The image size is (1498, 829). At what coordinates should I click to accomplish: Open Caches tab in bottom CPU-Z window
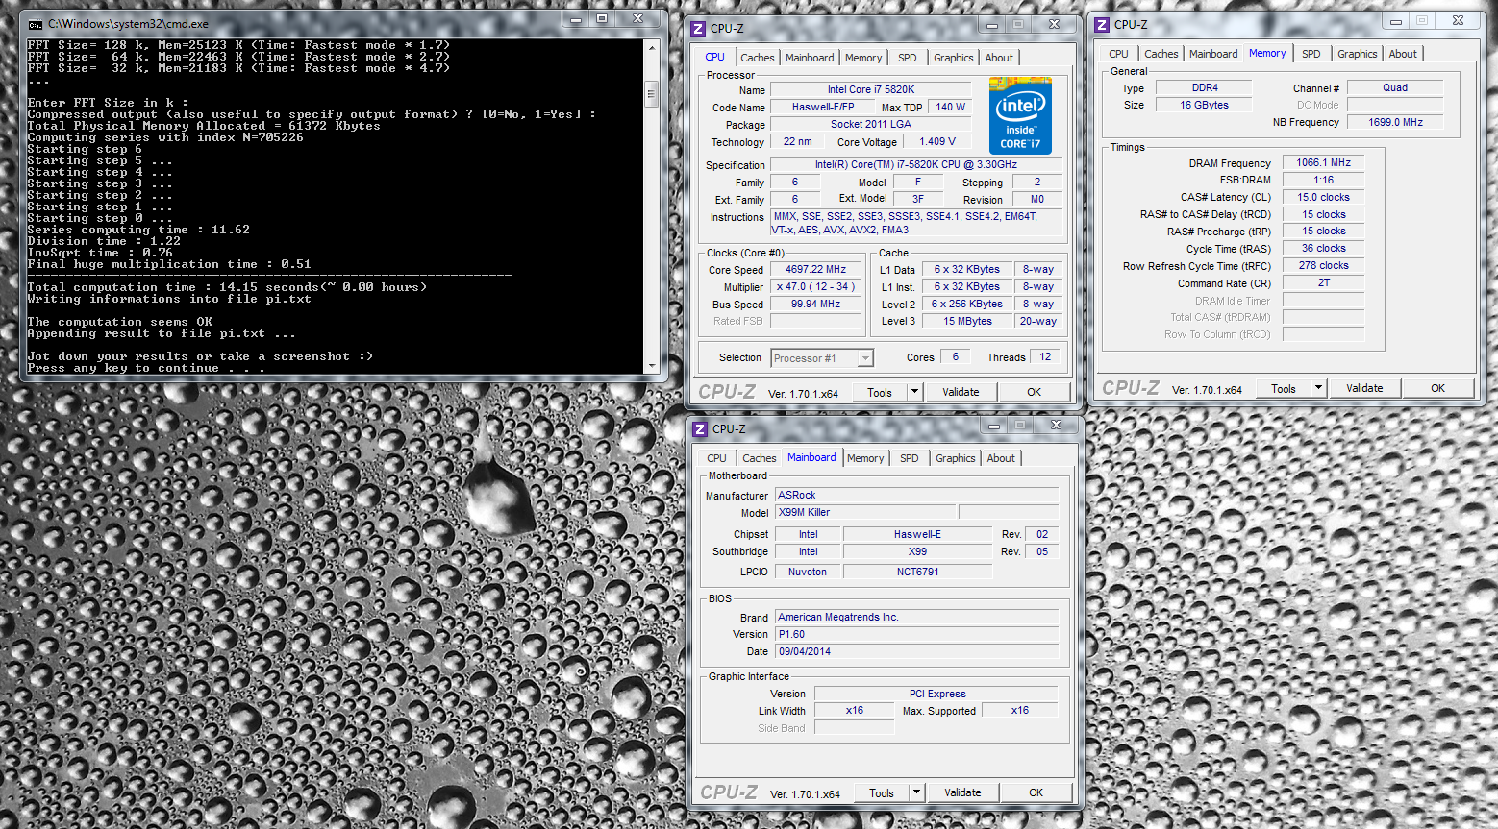pos(760,458)
